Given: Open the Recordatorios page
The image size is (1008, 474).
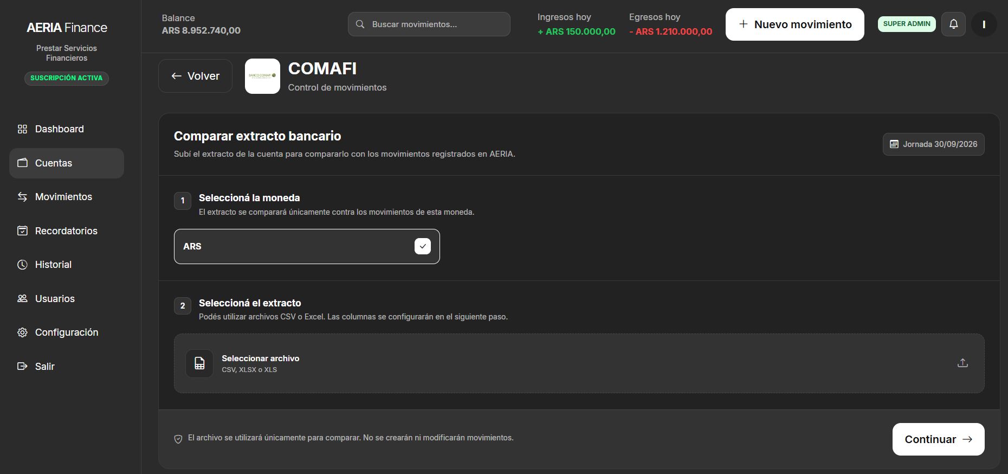Looking at the screenshot, I should pos(66,231).
